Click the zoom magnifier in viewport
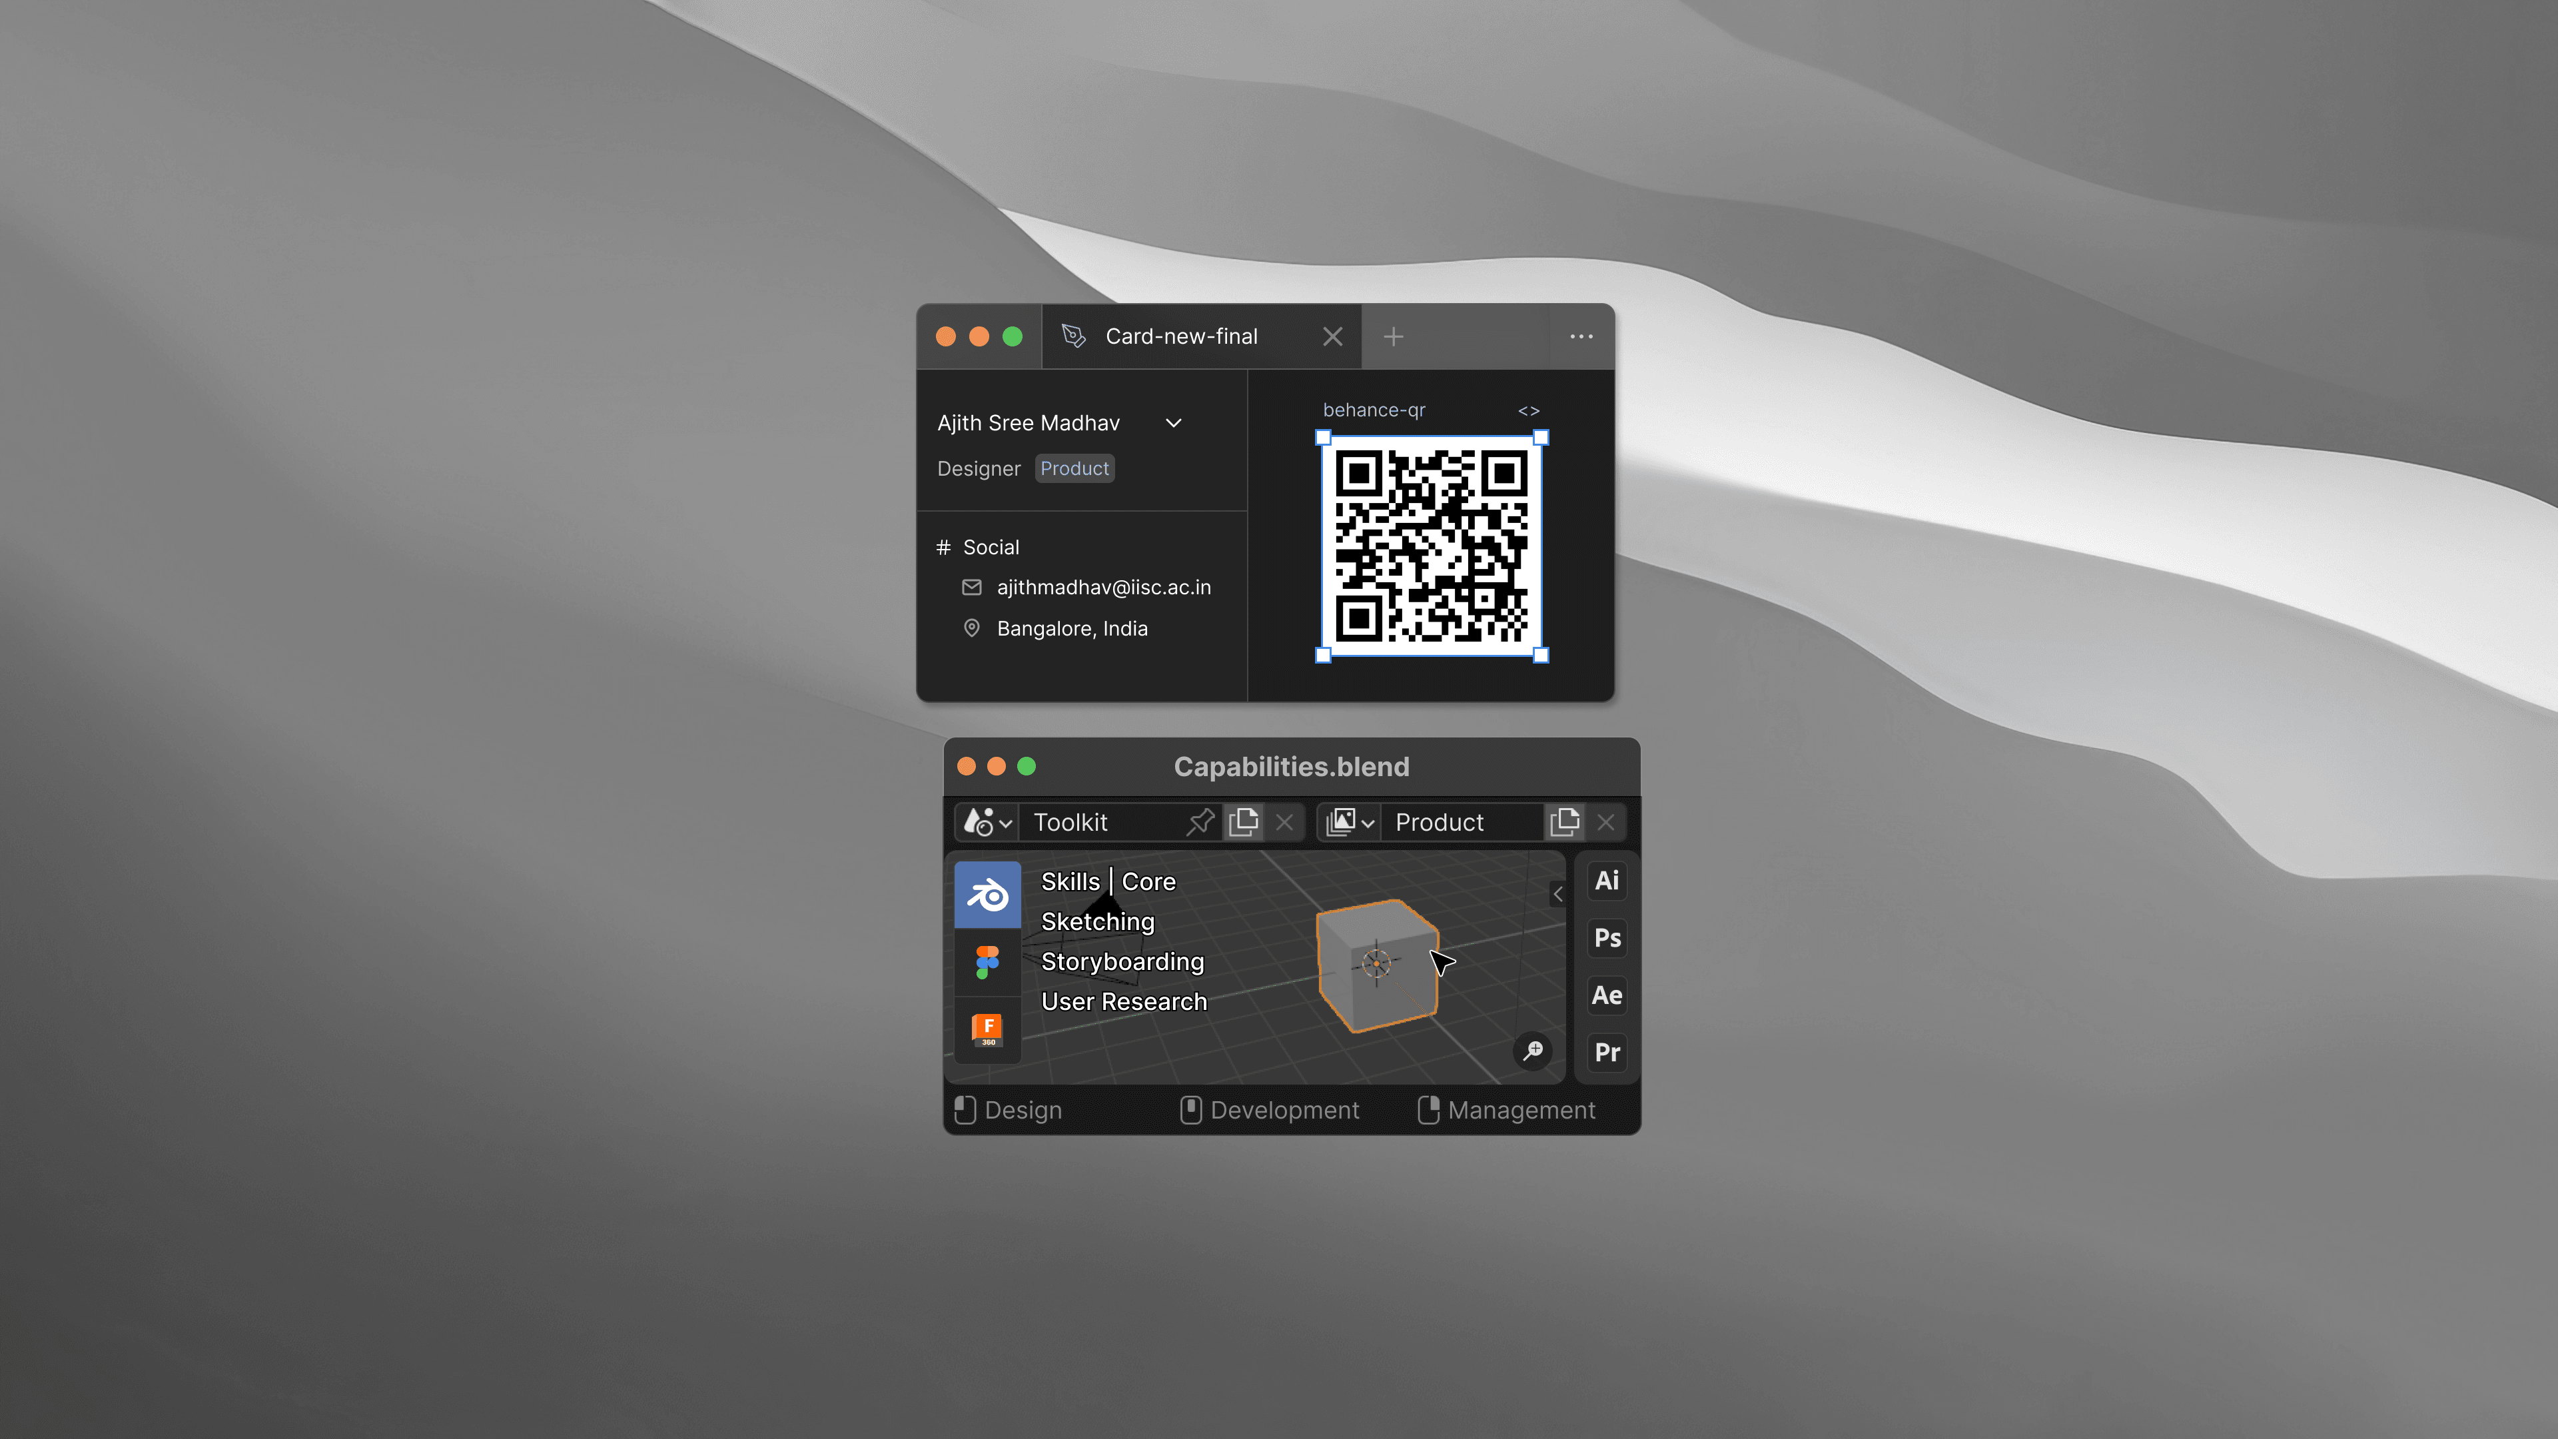The image size is (2558, 1439). [1532, 1051]
